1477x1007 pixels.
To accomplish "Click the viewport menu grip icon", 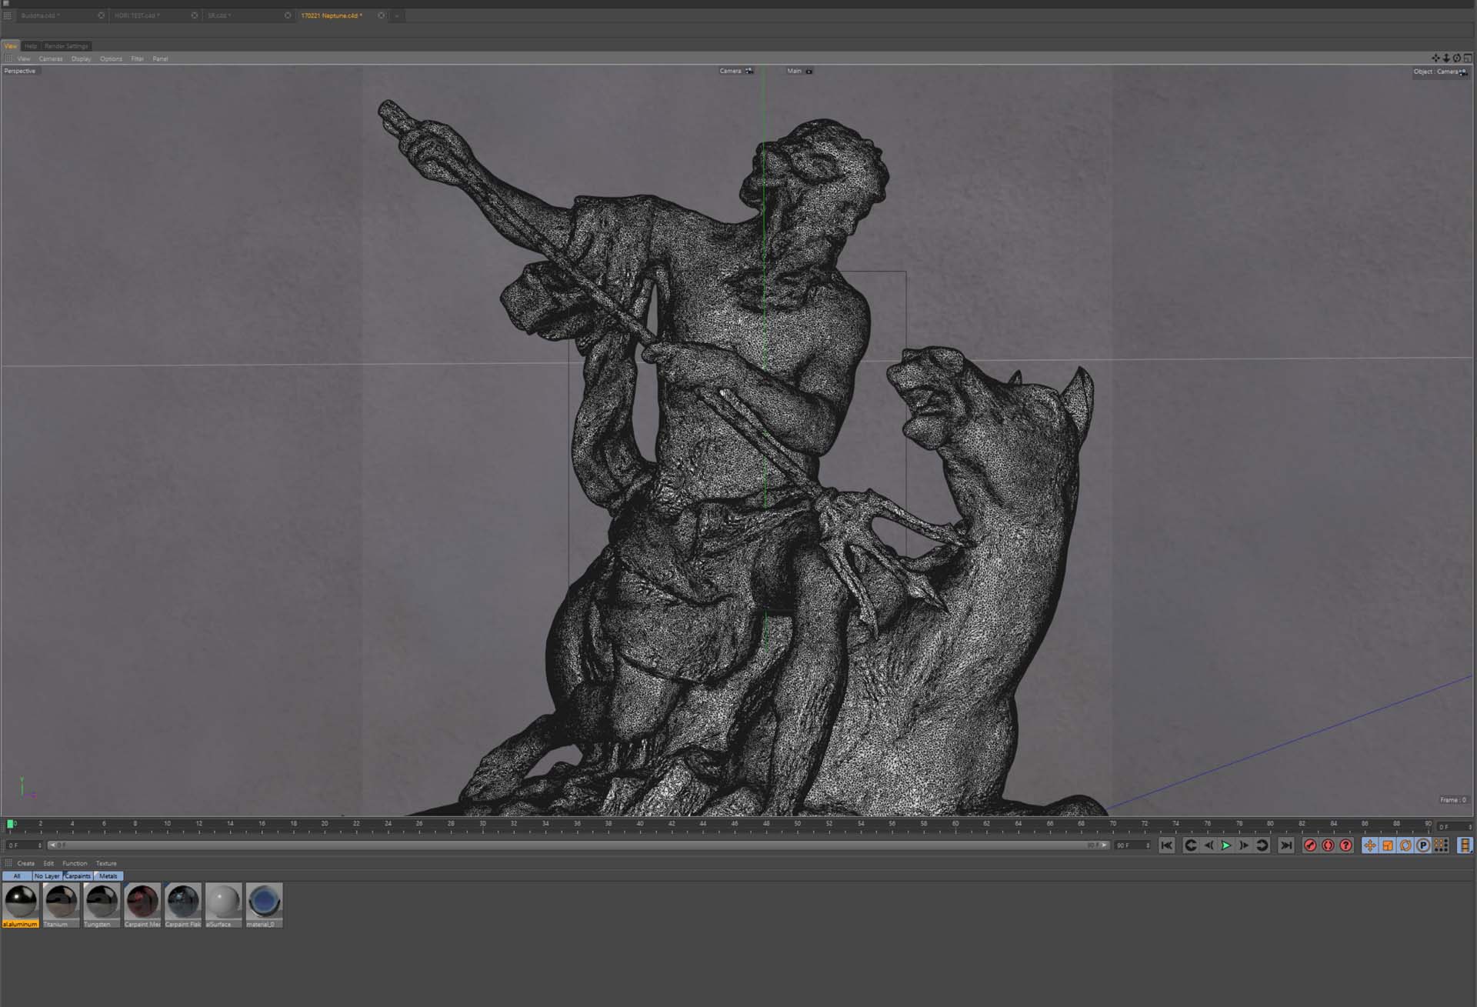I will point(8,58).
